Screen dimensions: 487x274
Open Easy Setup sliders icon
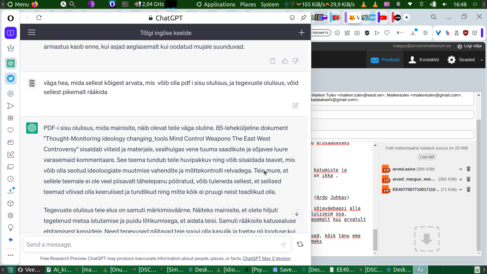[x=426, y=33]
